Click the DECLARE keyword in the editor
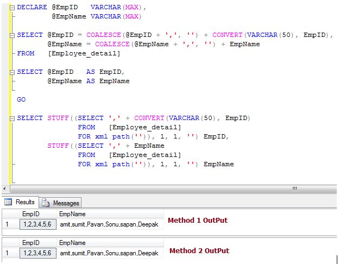Screen dimensions: 346x264 point(32,7)
